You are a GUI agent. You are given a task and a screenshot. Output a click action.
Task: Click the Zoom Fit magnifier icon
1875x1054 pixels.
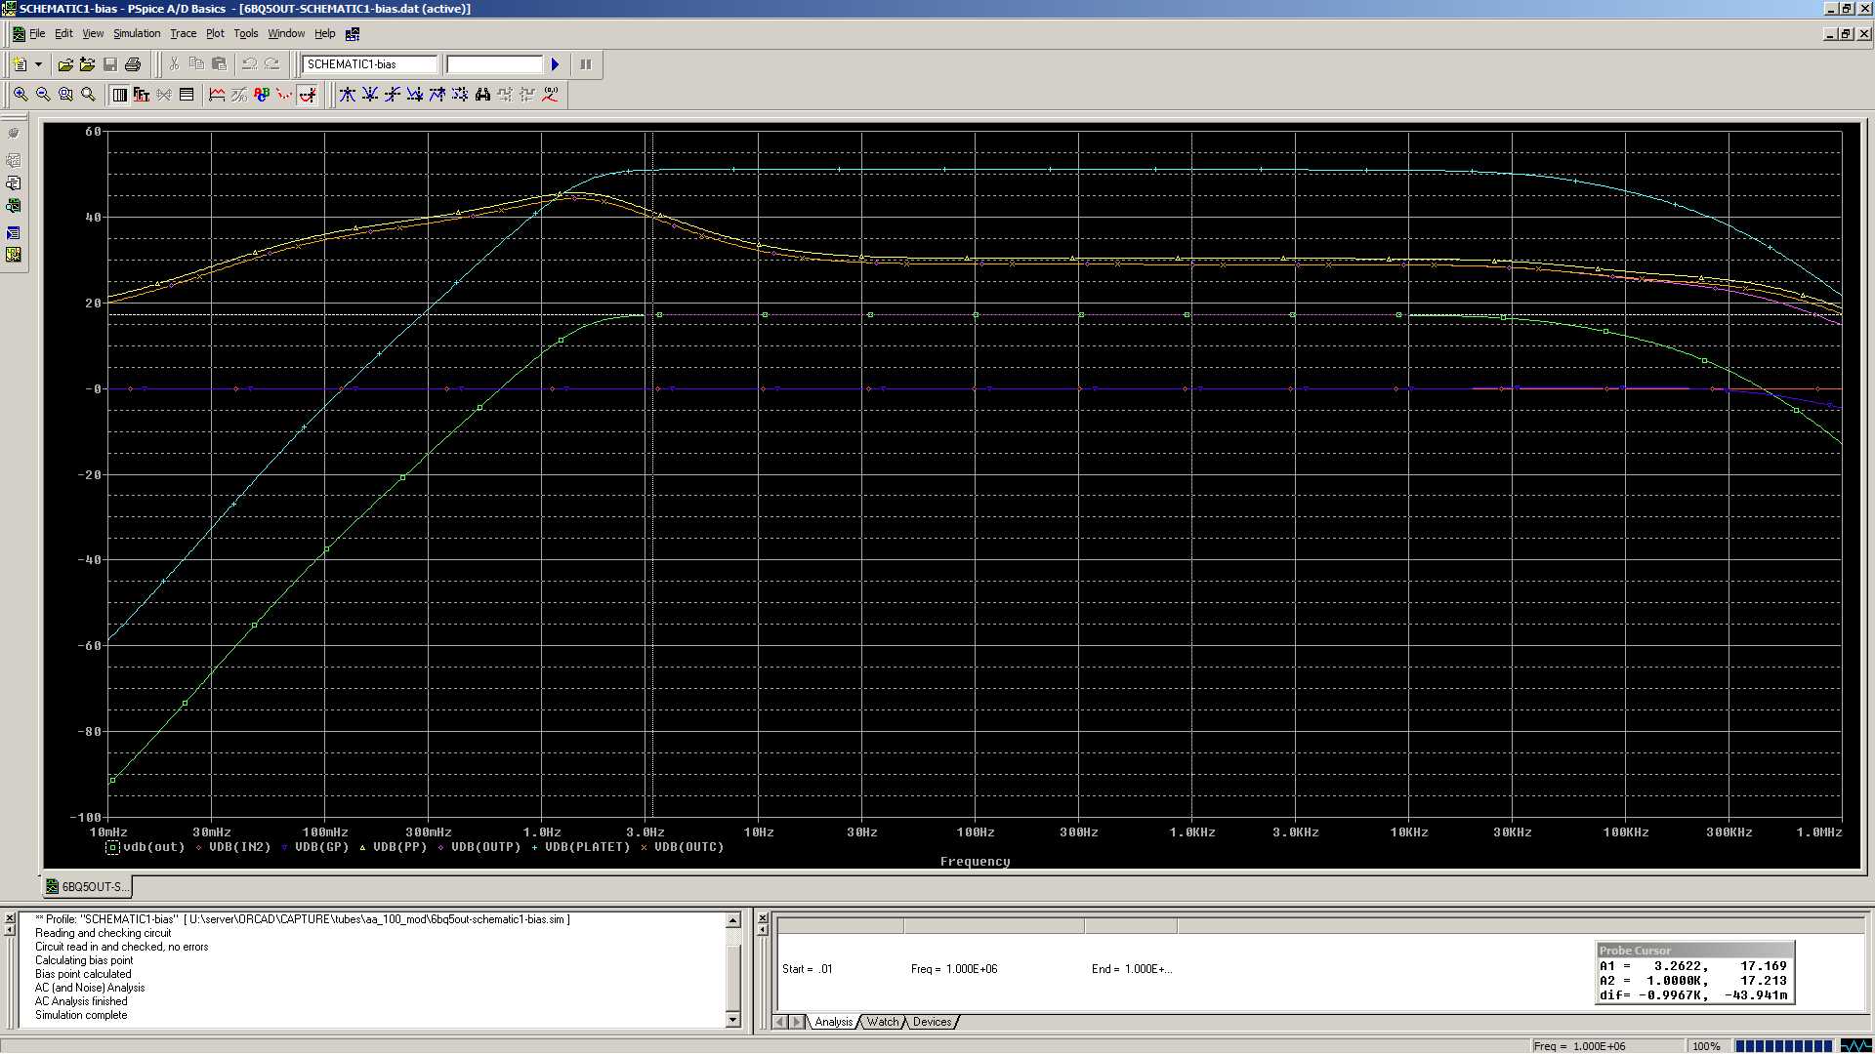tap(88, 95)
